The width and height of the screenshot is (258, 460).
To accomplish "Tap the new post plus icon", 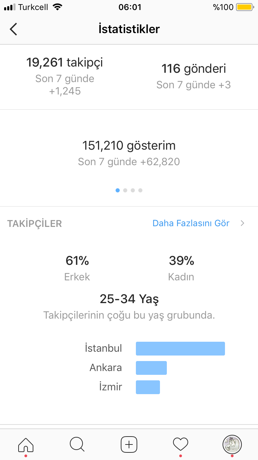I will (129, 444).
